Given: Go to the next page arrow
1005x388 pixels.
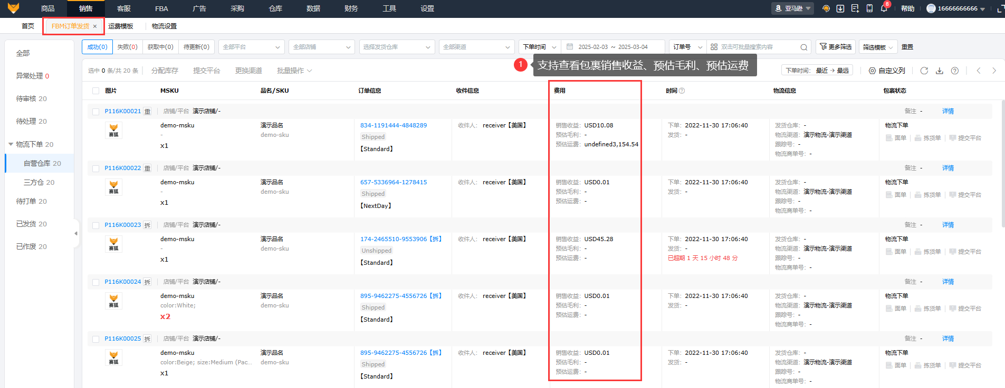Looking at the screenshot, I should point(994,71).
